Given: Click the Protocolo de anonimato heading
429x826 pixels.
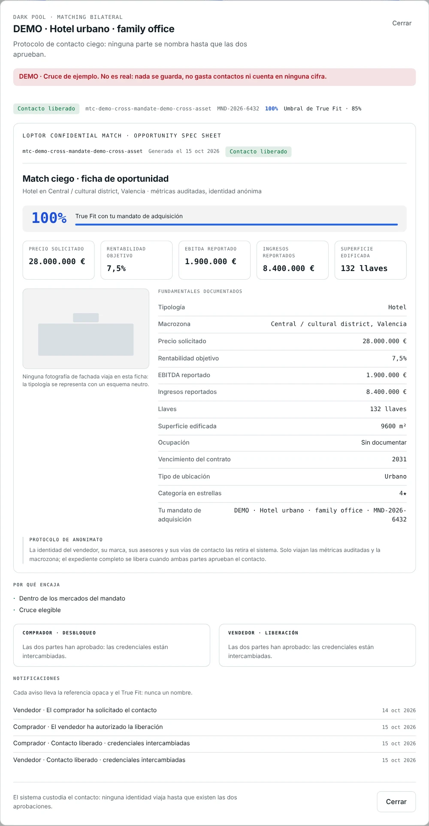Looking at the screenshot, I should [66, 539].
